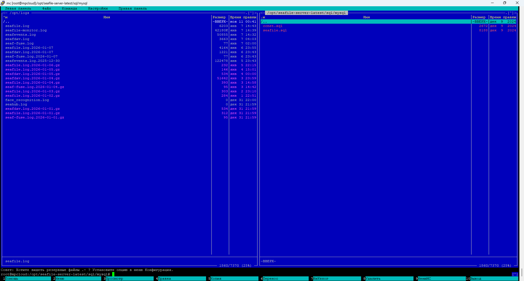Click right panel forward arrow
The image size is (524, 281).
point(516,13)
